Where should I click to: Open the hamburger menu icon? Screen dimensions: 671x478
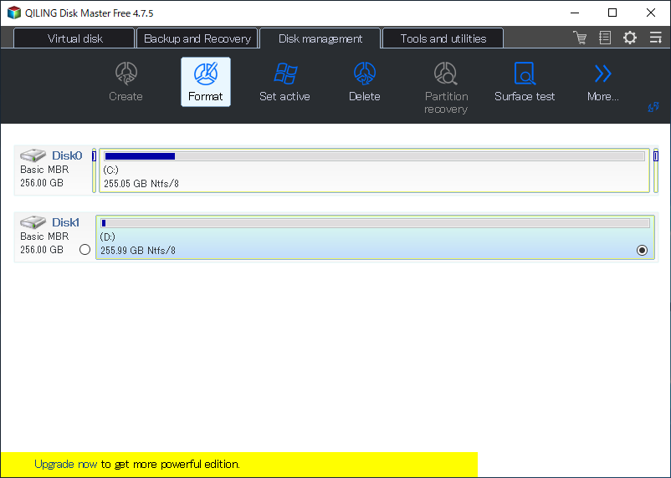[x=655, y=38]
